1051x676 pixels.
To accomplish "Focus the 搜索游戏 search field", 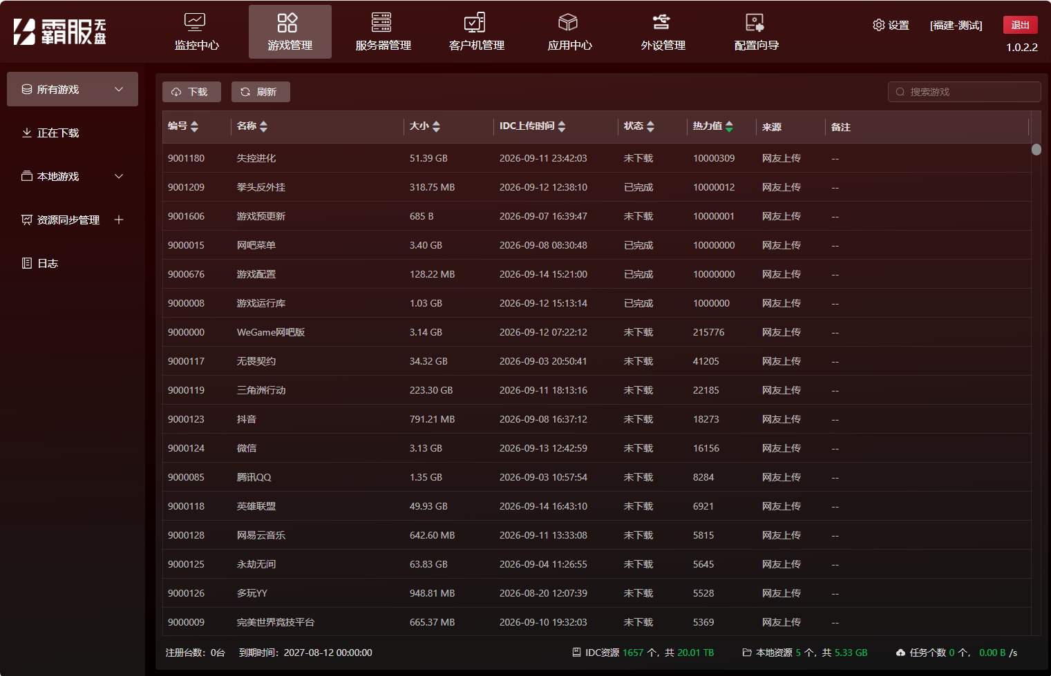I will pyautogui.click(x=964, y=92).
